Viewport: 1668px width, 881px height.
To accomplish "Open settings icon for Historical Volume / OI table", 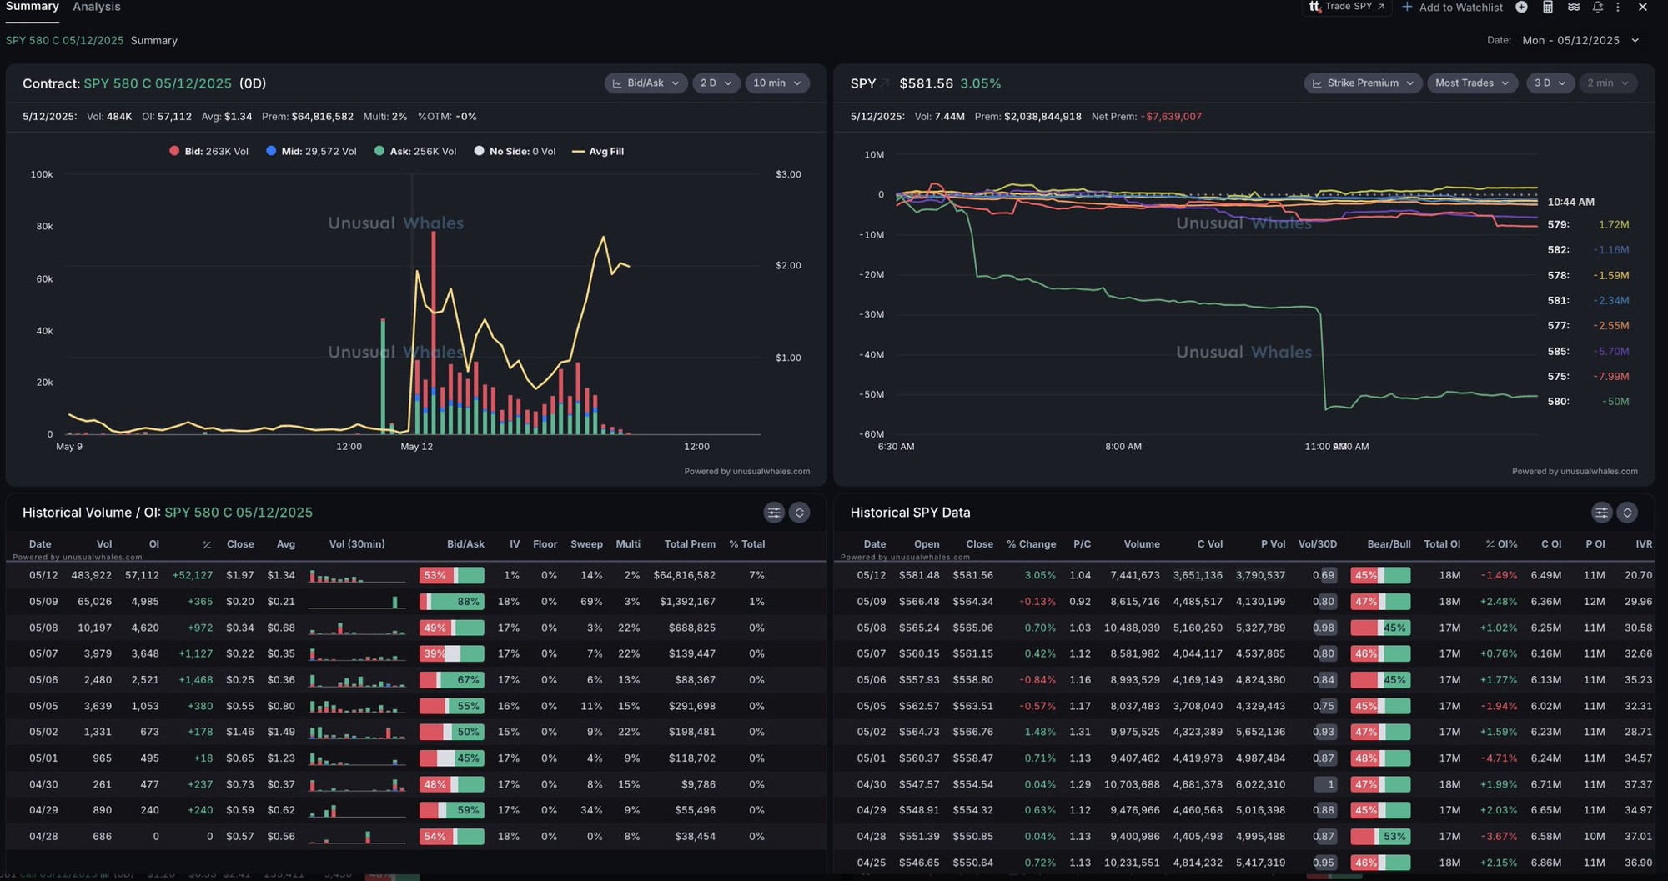I will [774, 513].
